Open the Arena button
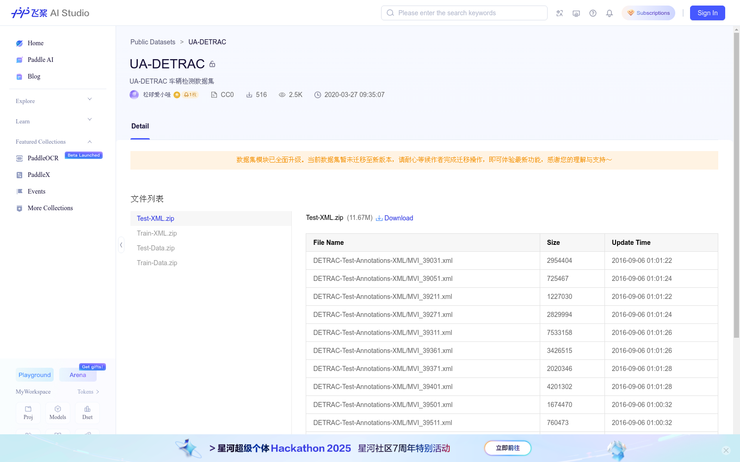The image size is (740, 462). click(x=78, y=375)
